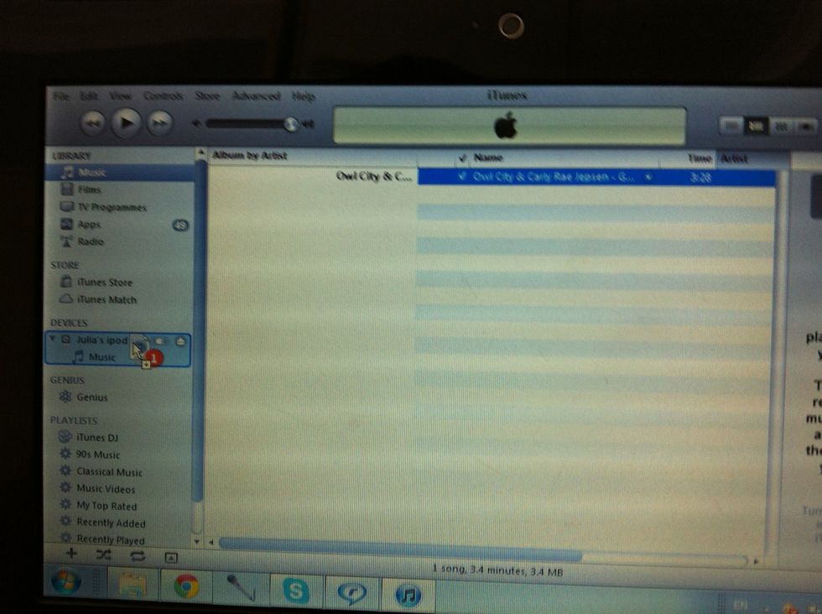Open the Advanced menu
The width and height of the screenshot is (822, 614).
tap(256, 96)
